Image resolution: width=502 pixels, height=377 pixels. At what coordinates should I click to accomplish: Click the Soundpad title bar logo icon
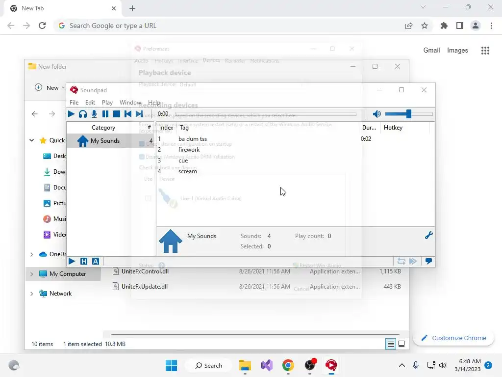(x=74, y=90)
